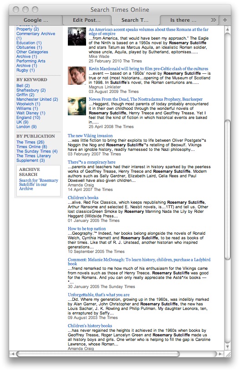This screenshot has width=240, height=371.
Task: Filter by Manchester United keyword
Action: click(37, 99)
